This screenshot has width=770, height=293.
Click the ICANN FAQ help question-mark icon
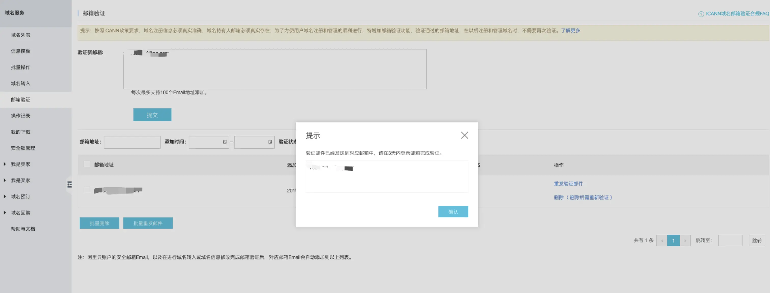(x=701, y=14)
